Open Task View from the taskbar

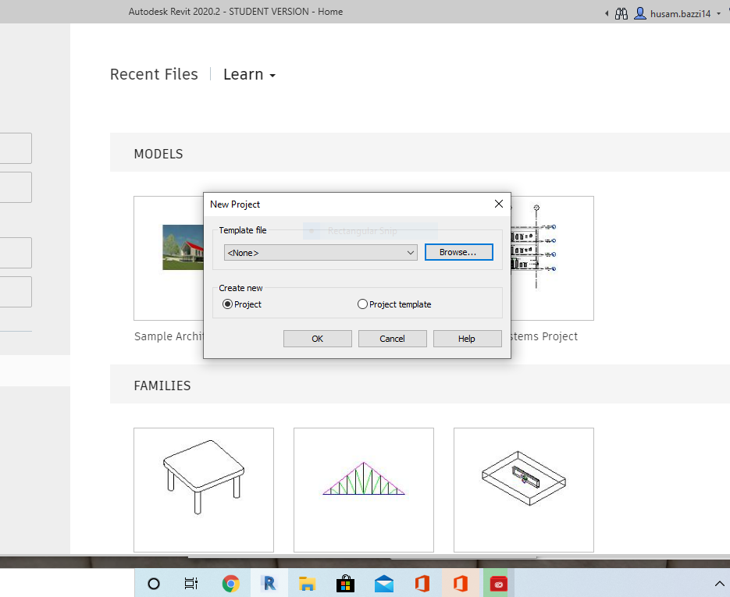tap(191, 584)
